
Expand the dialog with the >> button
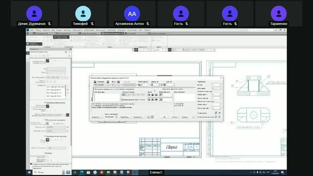click(x=194, y=117)
